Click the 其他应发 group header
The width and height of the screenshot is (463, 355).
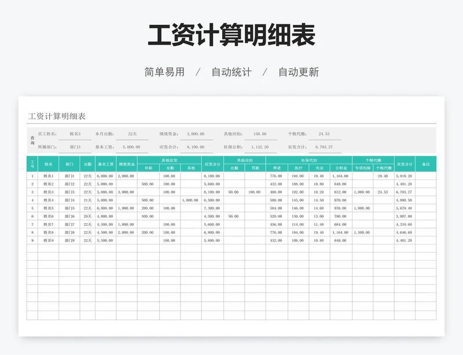[x=170, y=160]
